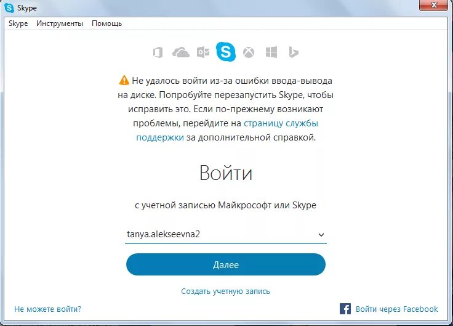
Task: Click the Bing icon in the services row
Action: point(293,52)
